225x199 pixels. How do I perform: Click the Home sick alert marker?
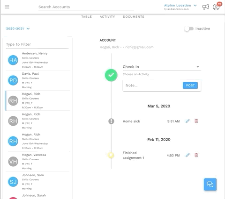111,121
